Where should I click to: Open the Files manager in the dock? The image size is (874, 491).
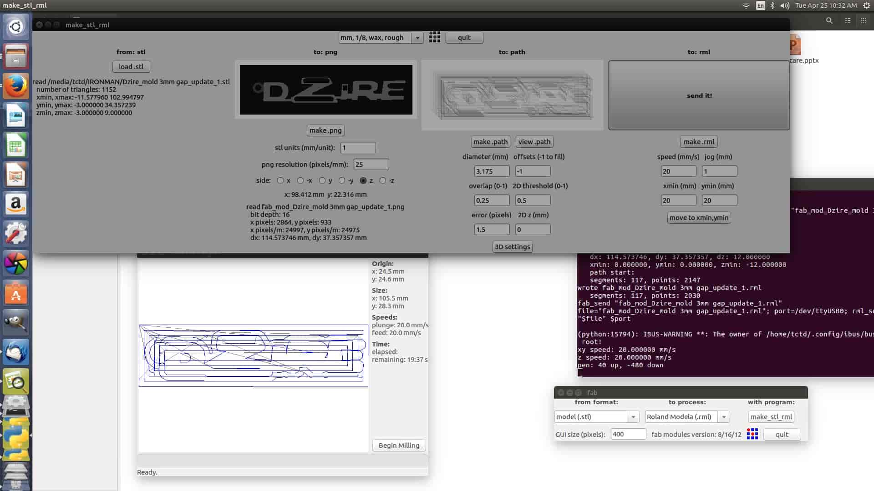pos(16,56)
